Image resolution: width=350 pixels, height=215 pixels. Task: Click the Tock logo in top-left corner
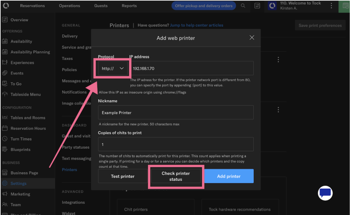point(6,6)
